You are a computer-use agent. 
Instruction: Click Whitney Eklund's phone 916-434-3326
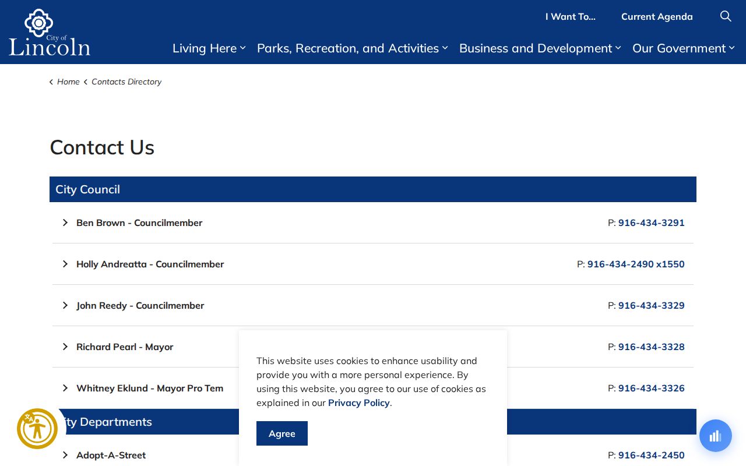pos(652,388)
